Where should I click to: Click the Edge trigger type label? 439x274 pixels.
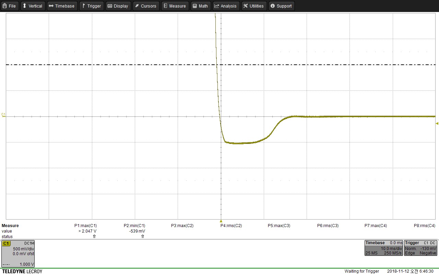(x=410, y=253)
